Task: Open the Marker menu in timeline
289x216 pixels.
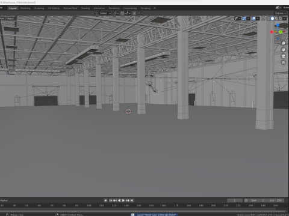Action: tap(4, 200)
